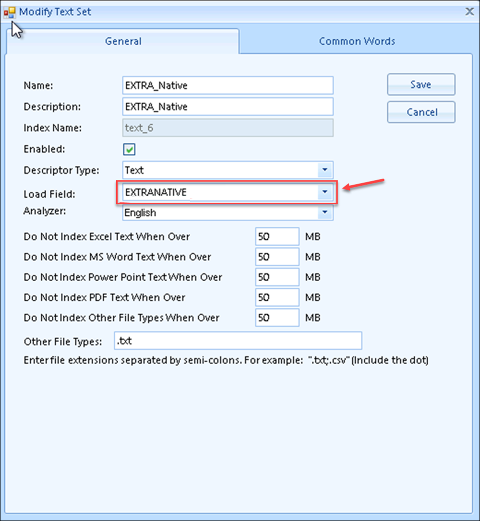This screenshot has height=521, width=480.
Task: Click the Other File Types extensions field
Action: tap(236, 340)
